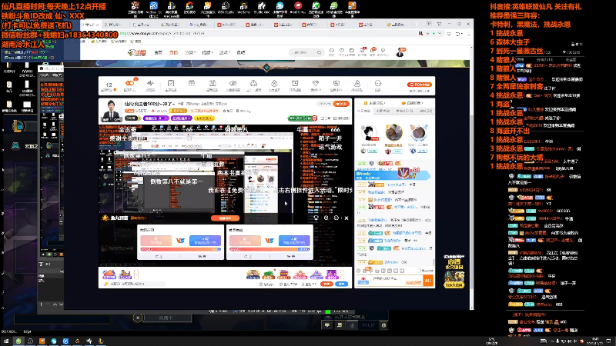The image size is (616, 346).
Task: Open the gift box icon in streamer toolbar
Action: 191,83
